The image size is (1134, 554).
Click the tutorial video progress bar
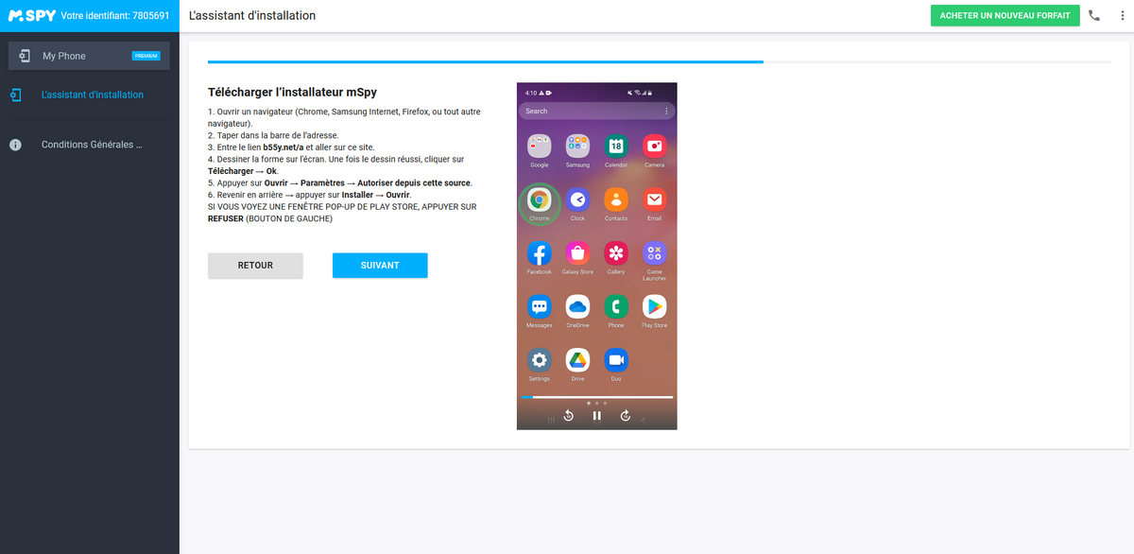click(596, 397)
